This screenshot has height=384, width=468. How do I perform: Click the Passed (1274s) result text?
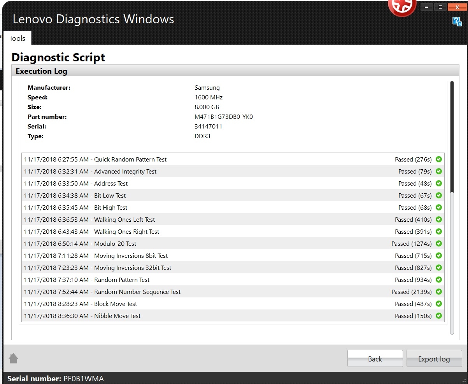point(412,244)
